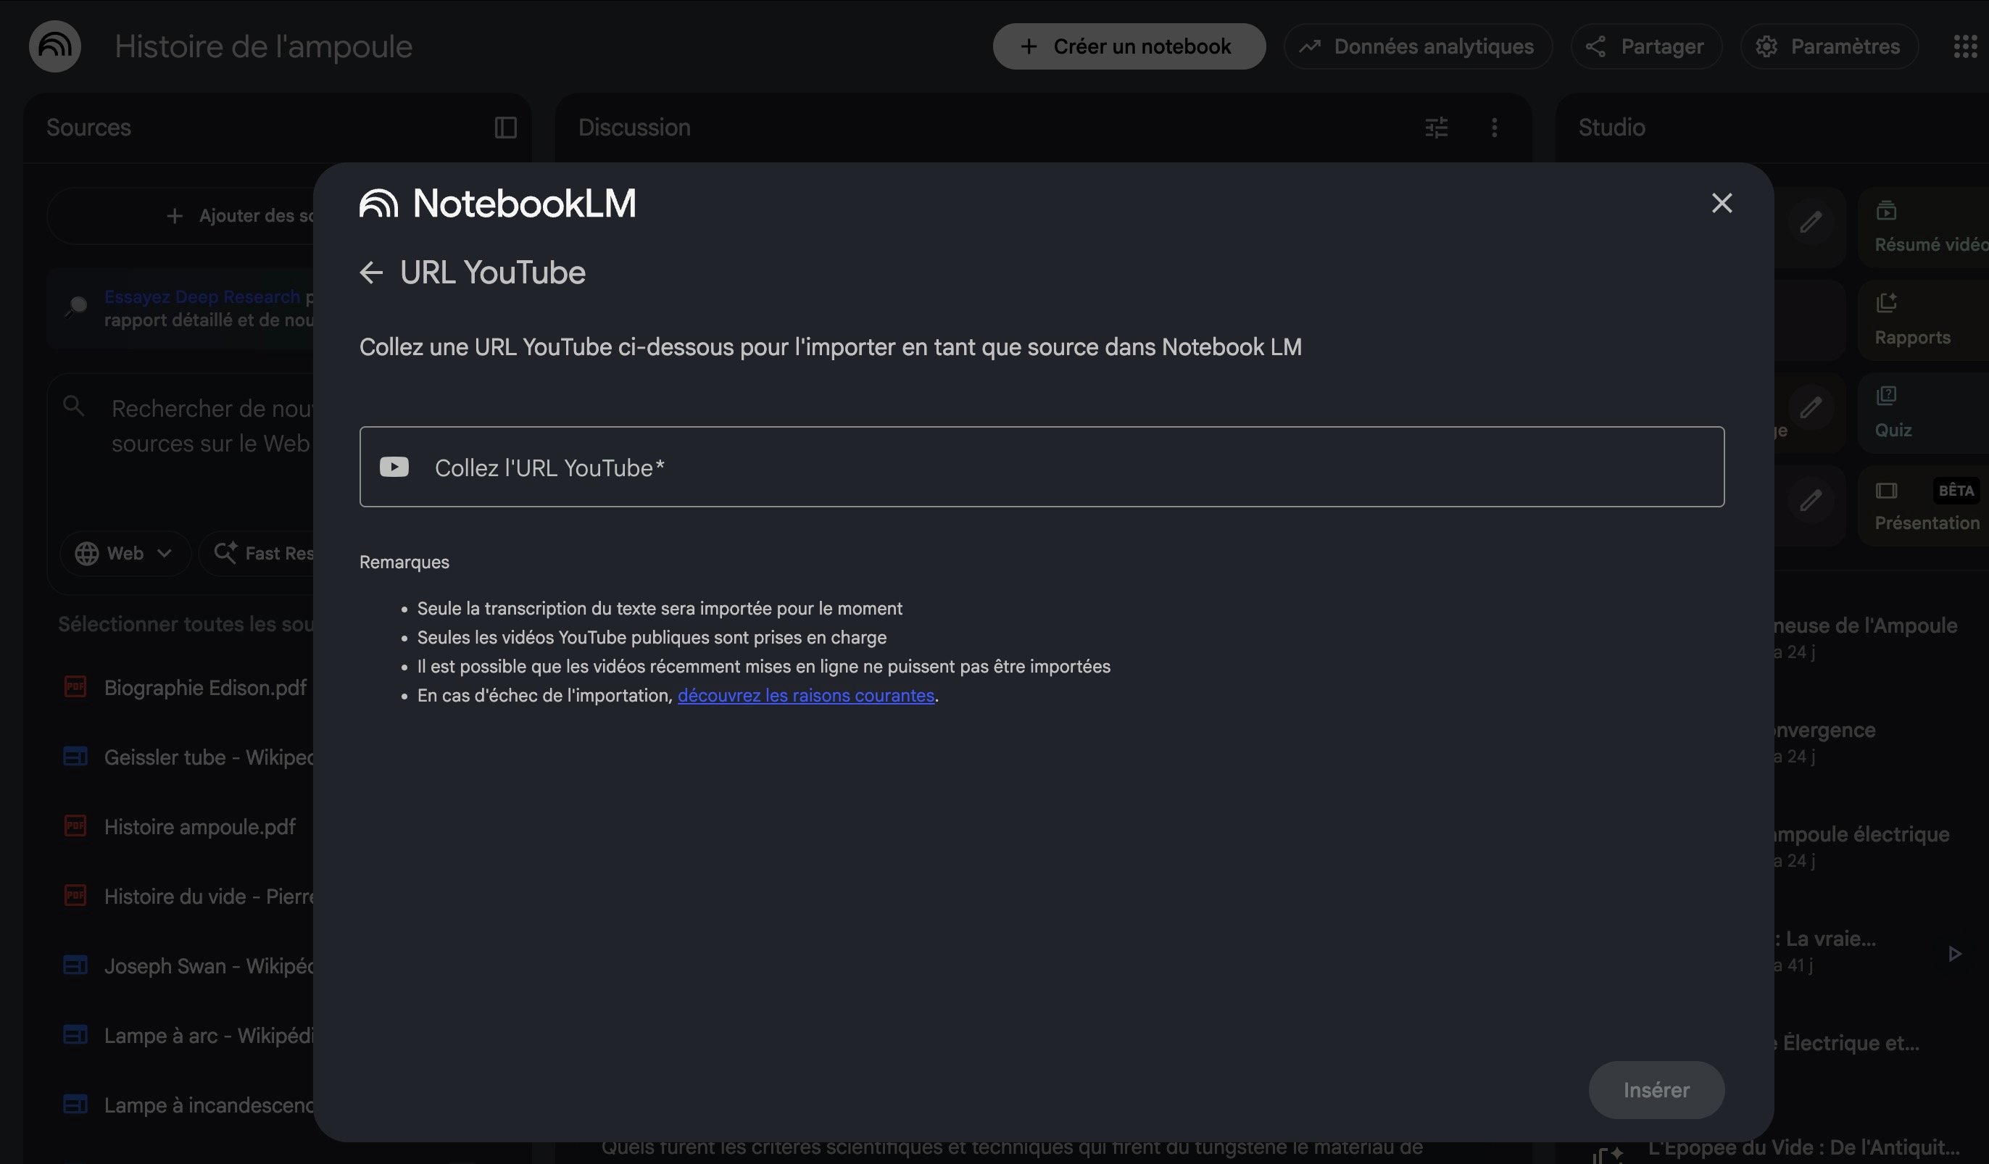The width and height of the screenshot is (1989, 1164).
Task: Open Paramètres
Action: click(1829, 46)
